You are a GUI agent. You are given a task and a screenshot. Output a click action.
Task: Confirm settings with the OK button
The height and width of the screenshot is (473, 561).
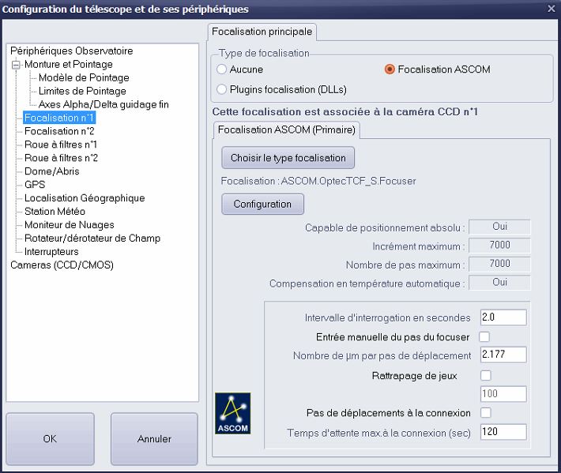(50, 438)
